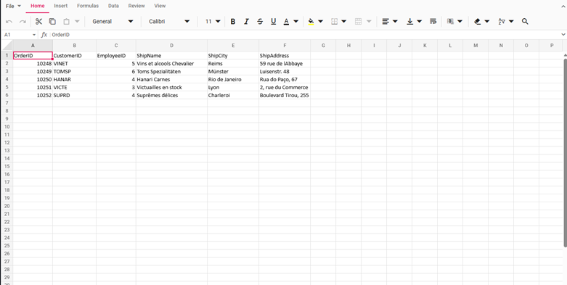Open the Name Box dropdown arrow
Image resolution: width=567 pixels, height=285 pixels.
click(x=34, y=35)
